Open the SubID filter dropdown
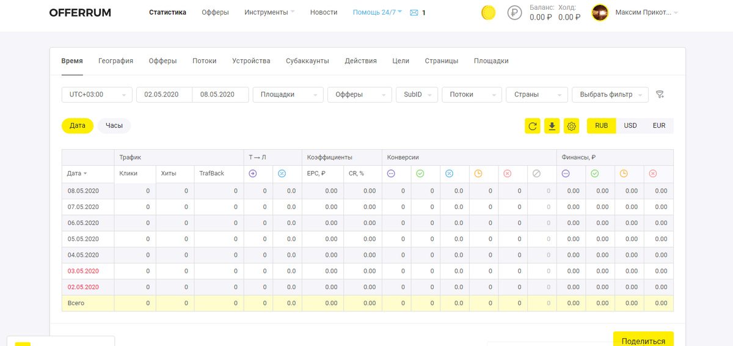 pos(417,95)
